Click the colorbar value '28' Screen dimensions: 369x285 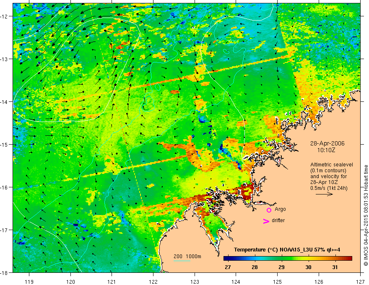[x=255, y=267]
